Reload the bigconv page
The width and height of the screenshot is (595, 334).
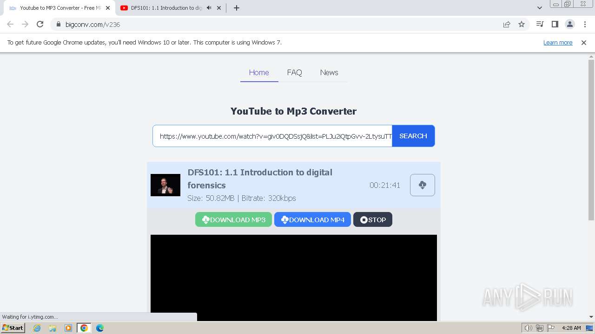pyautogui.click(x=40, y=24)
